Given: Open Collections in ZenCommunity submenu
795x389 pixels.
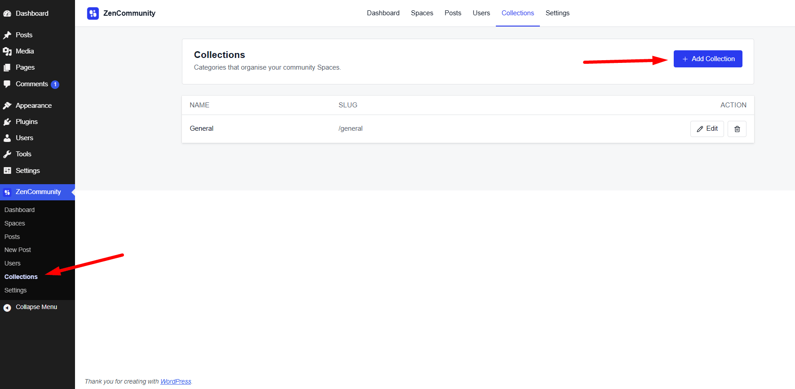Looking at the screenshot, I should [21, 277].
